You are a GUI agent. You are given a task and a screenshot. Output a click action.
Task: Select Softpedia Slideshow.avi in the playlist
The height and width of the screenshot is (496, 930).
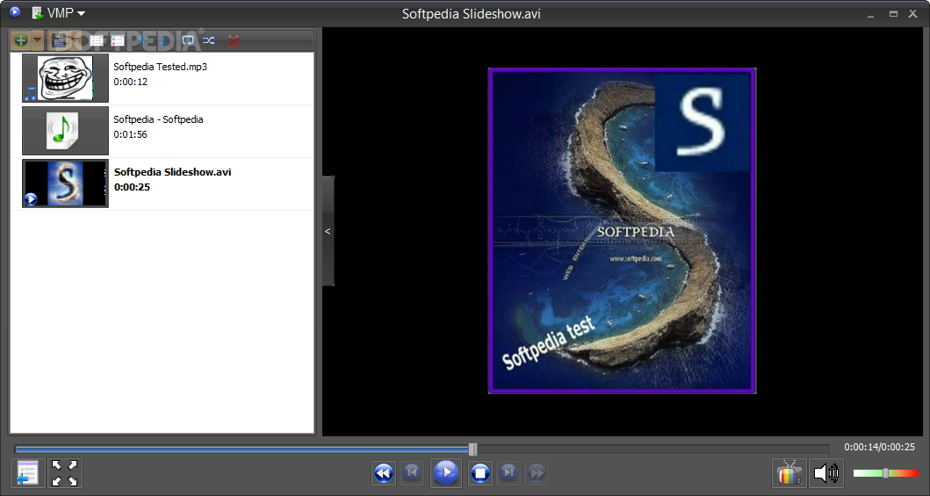pyautogui.click(x=162, y=183)
